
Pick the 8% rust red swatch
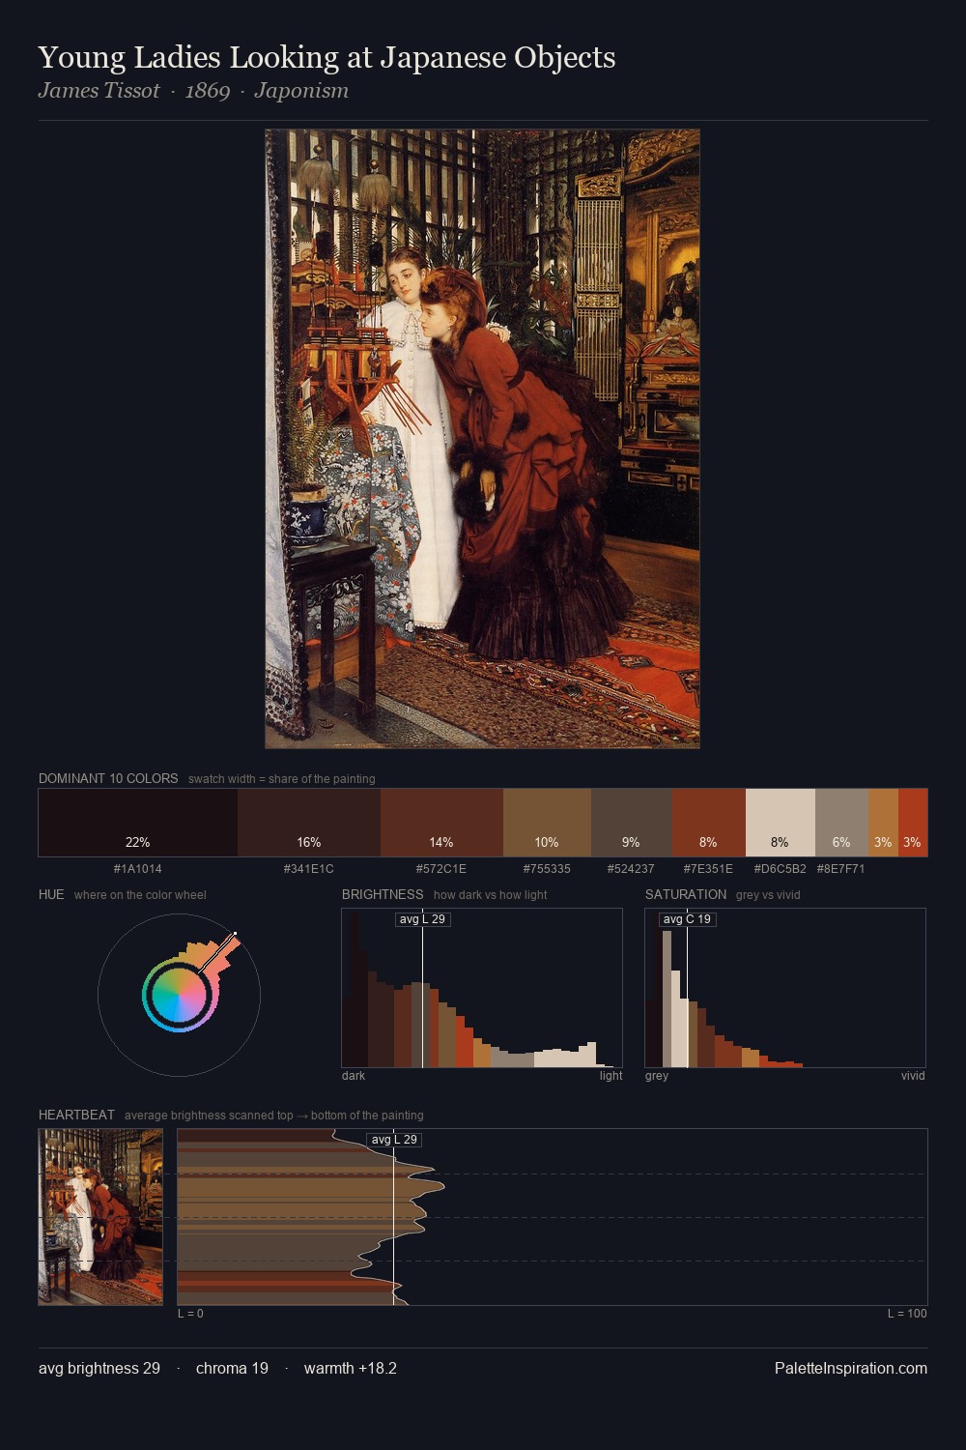tap(708, 823)
